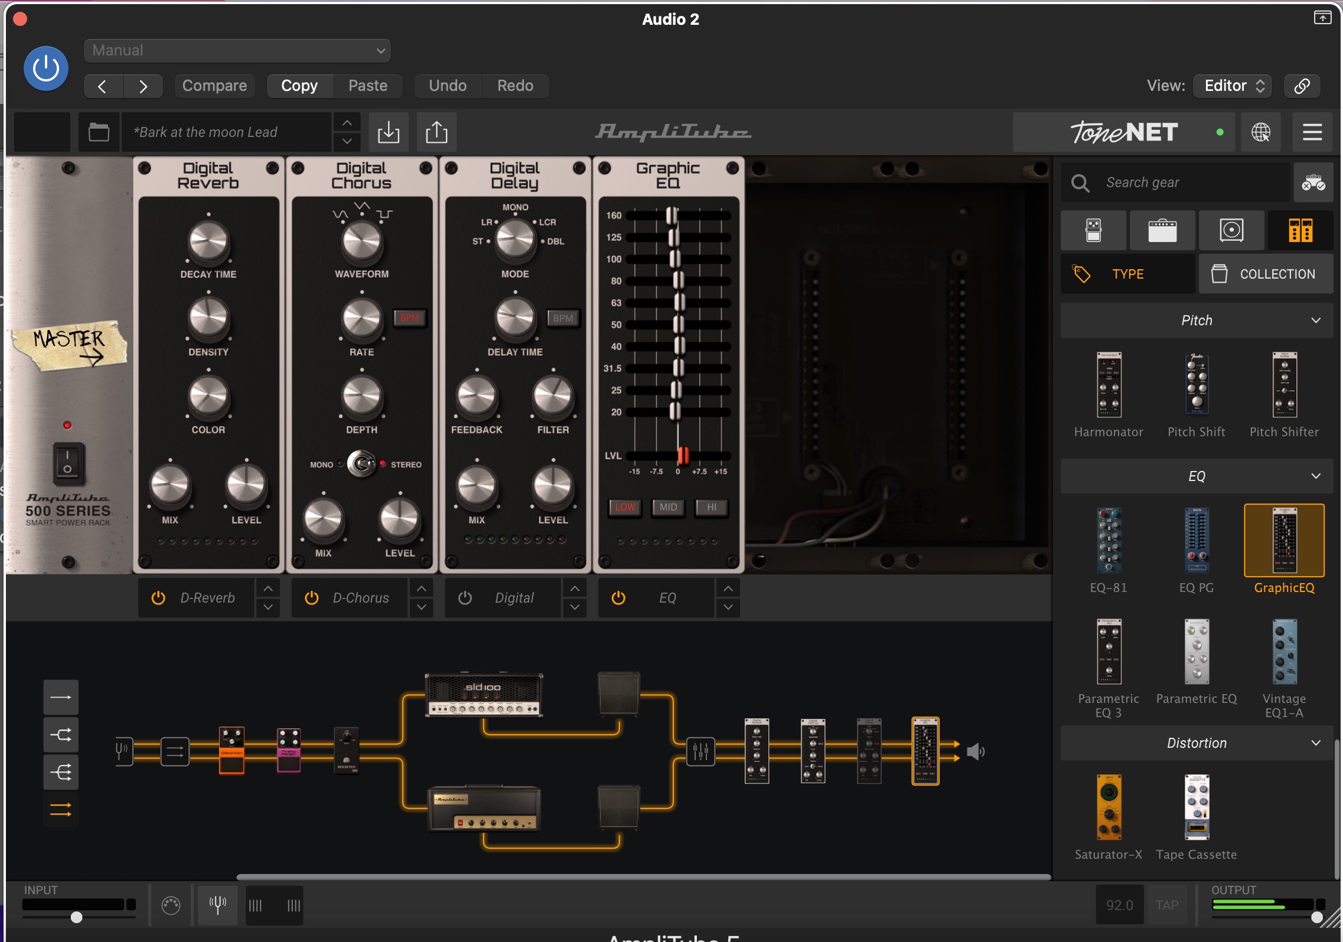Switch to TYPE filter tab
Viewport: 1343px width, 942px height.
pos(1128,274)
